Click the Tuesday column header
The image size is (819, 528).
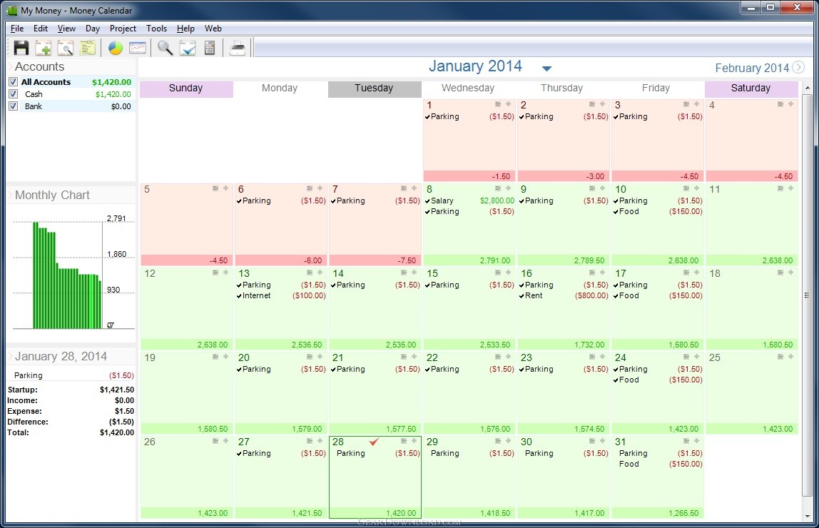[x=374, y=88]
